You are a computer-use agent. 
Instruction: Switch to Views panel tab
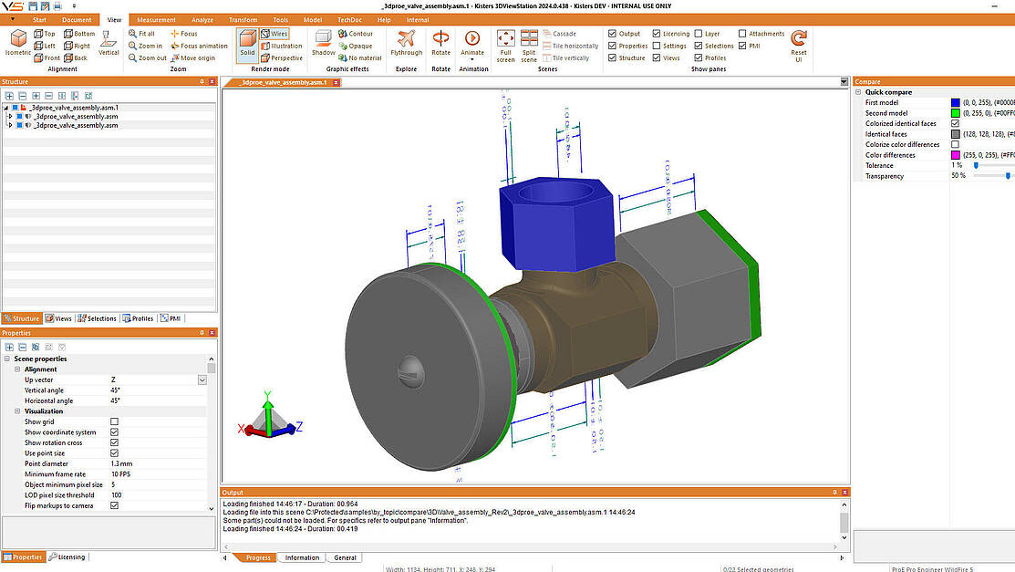[x=58, y=318]
